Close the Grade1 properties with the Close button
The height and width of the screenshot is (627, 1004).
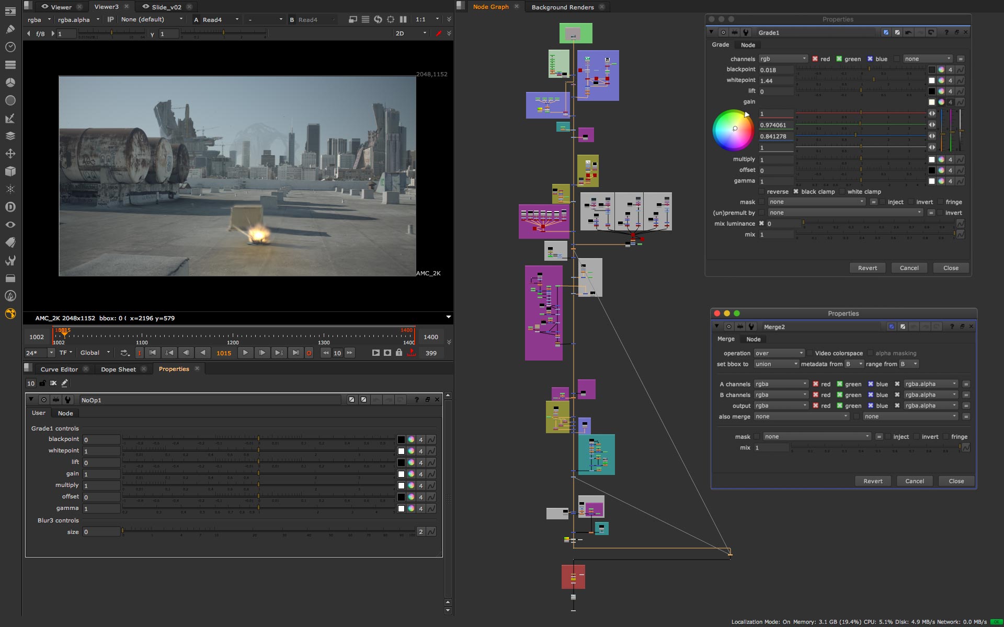pyautogui.click(x=950, y=268)
